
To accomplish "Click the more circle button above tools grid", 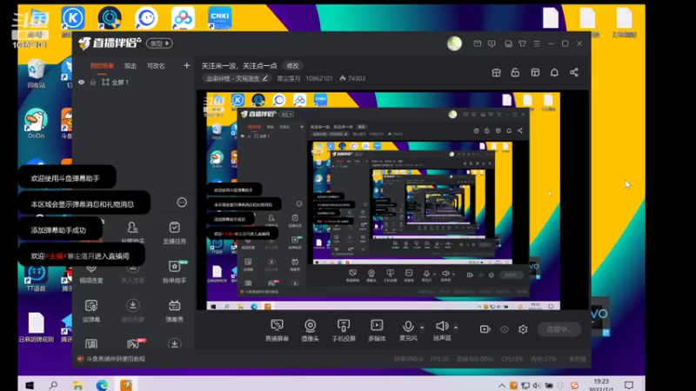I will click(x=182, y=202).
